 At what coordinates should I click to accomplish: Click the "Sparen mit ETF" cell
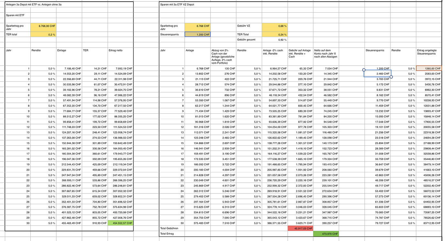click(18, 15)
